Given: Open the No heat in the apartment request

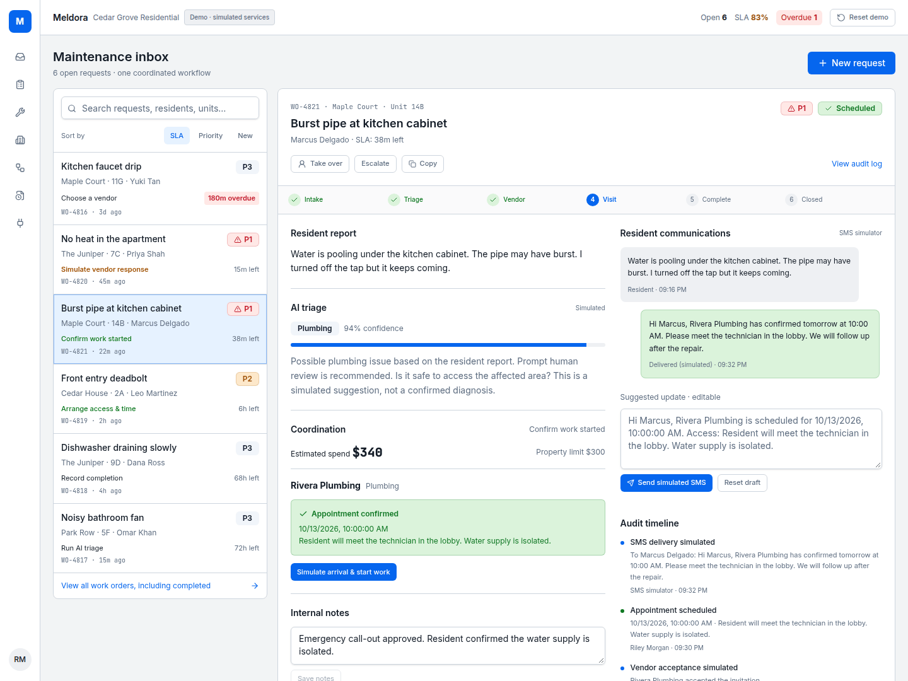Looking at the screenshot, I should pyautogui.click(x=160, y=260).
